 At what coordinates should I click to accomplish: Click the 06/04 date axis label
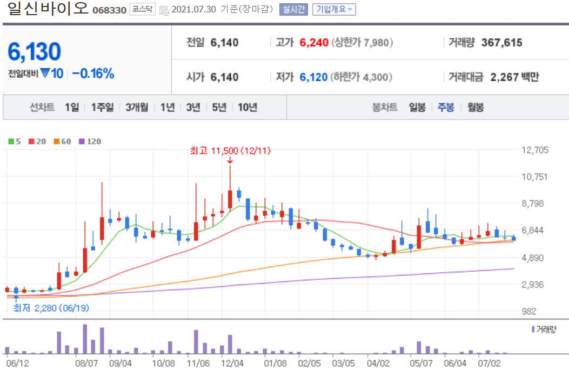456,363
